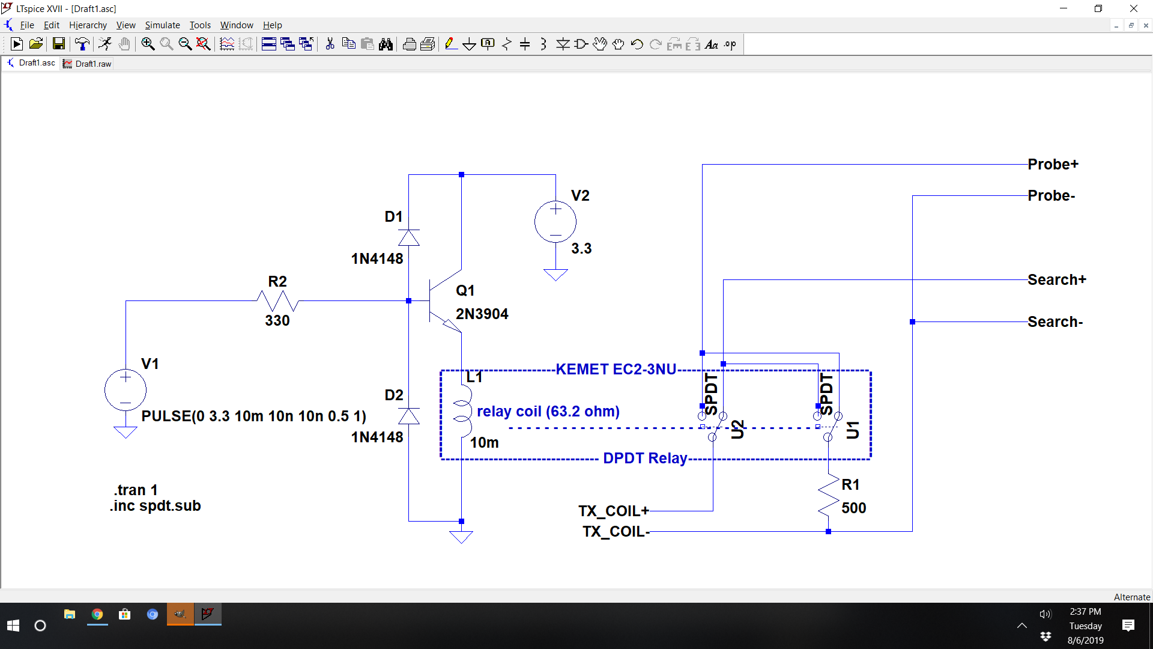The width and height of the screenshot is (1153, 649).
Task: Place a ground symbol
Action: tap(469, 44)
